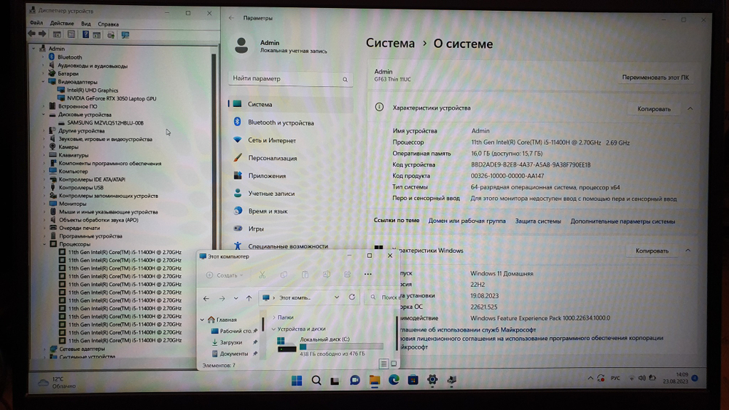This screenshot has width=729, height=410.
Task: Open taskbar Search icon
Action: click(316, 380)
